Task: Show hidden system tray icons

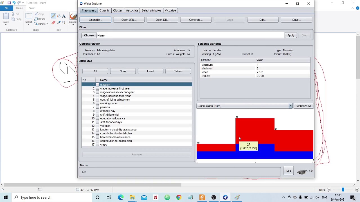Action: click(283, 197)
